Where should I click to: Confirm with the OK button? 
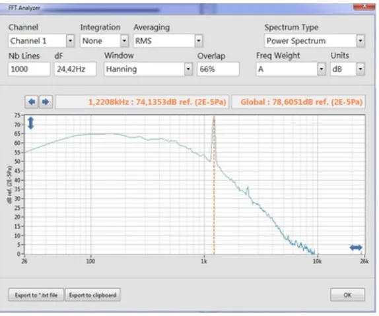pos(347,295)
